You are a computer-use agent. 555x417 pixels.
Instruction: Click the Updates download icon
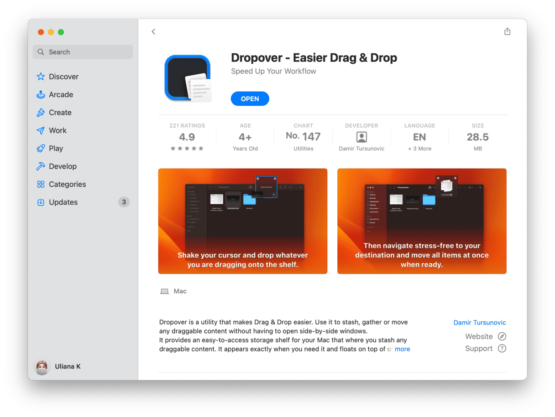pos(41,202)
